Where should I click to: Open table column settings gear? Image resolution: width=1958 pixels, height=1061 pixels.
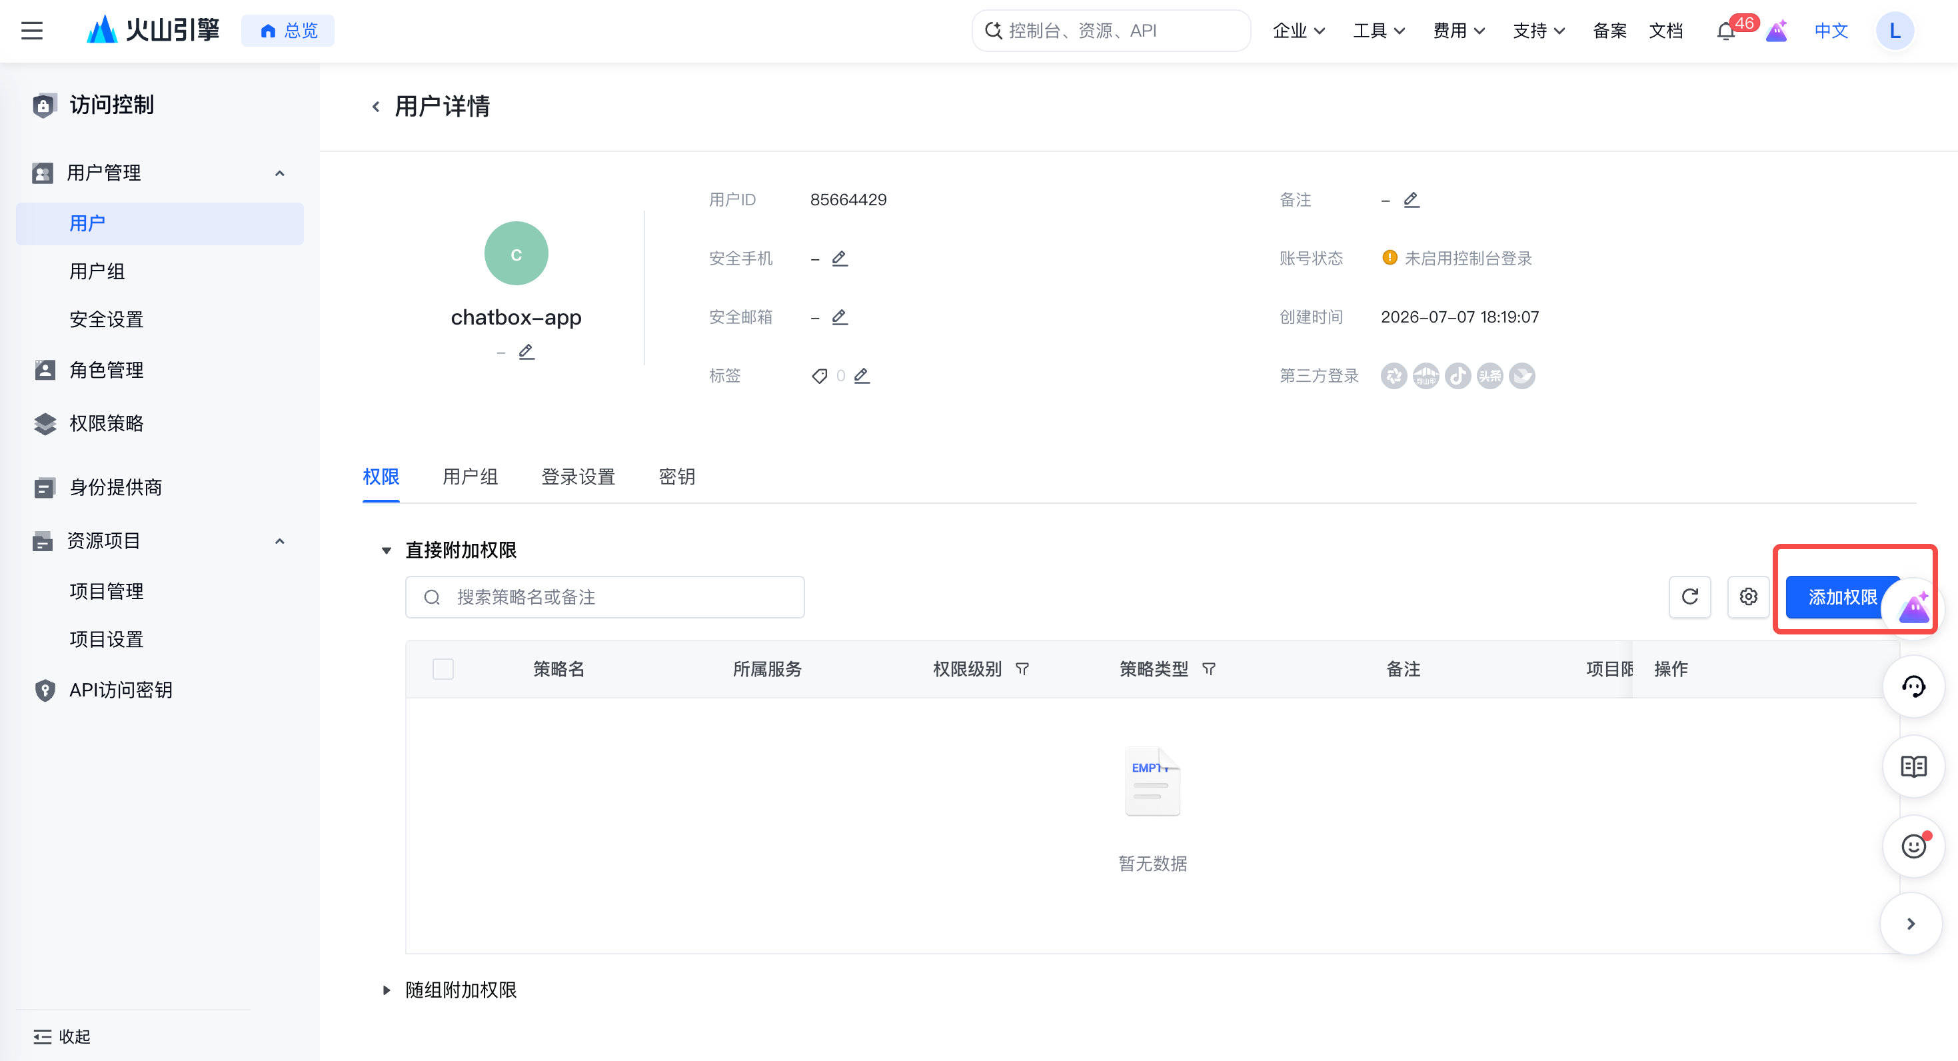pyautogui.click(x=1748, y=597)
